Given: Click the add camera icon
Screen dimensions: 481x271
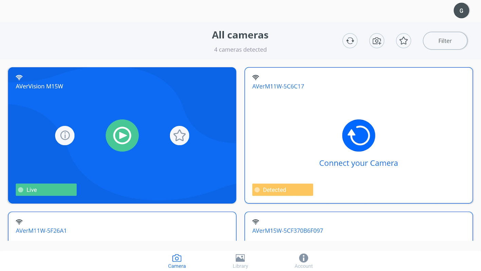Looking at the screenshot, I should (377, 41).
